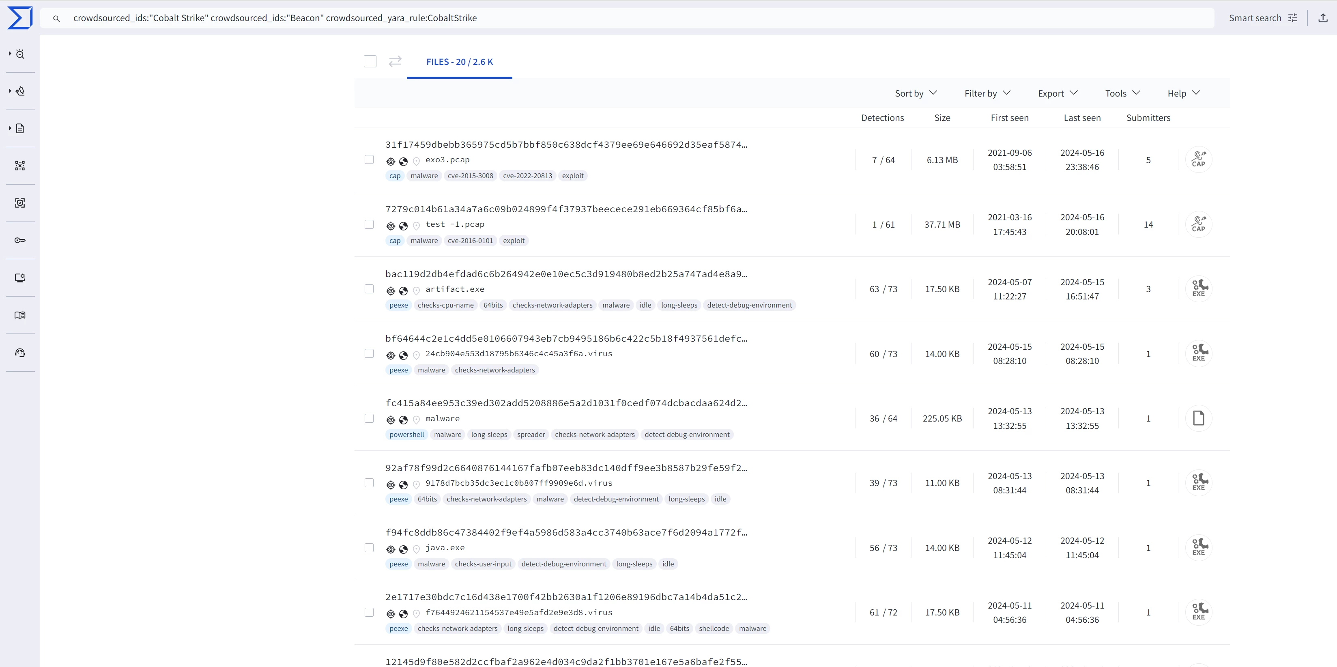Click the powershell tag
The image size is (1337, 667).
[x=406, y=435]
